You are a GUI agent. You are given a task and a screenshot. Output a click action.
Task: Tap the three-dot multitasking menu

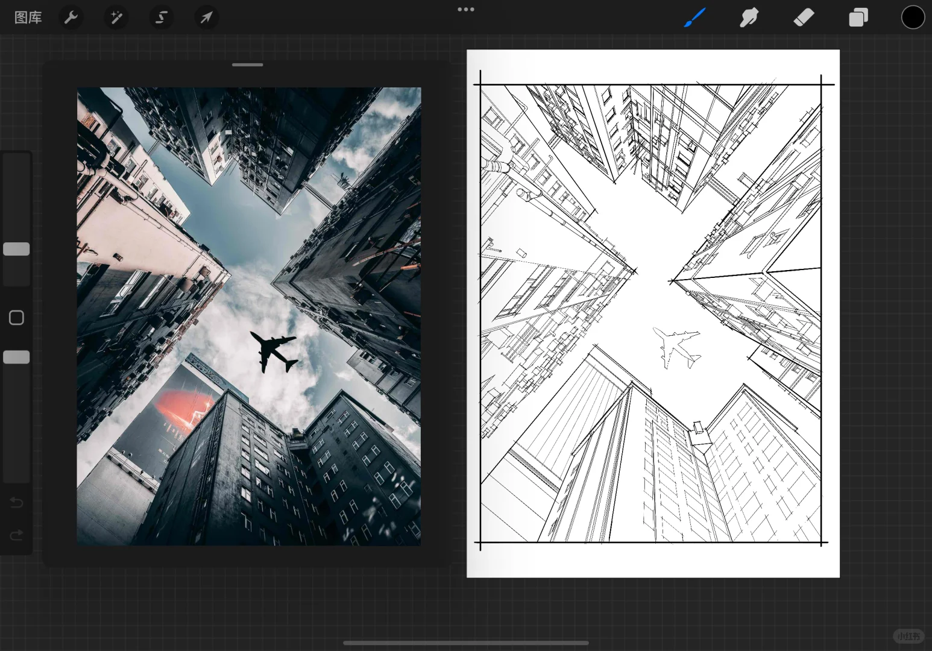tap(466, 9)
